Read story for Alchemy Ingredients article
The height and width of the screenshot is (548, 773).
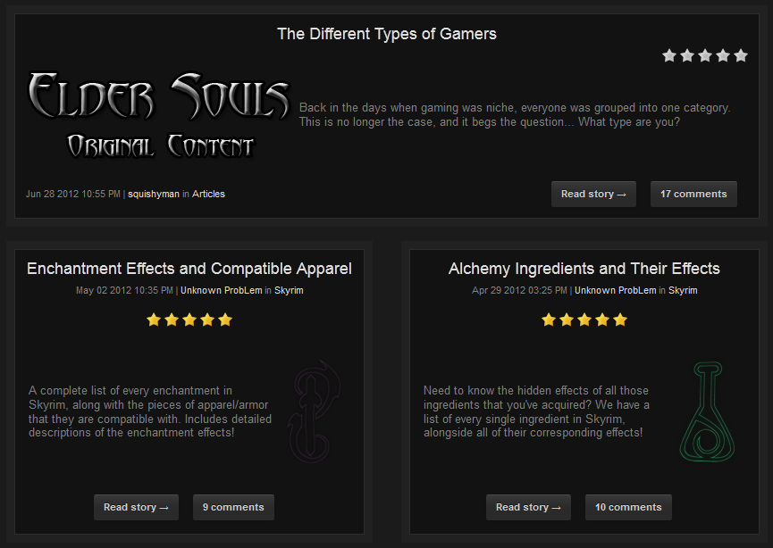point(528,507)
